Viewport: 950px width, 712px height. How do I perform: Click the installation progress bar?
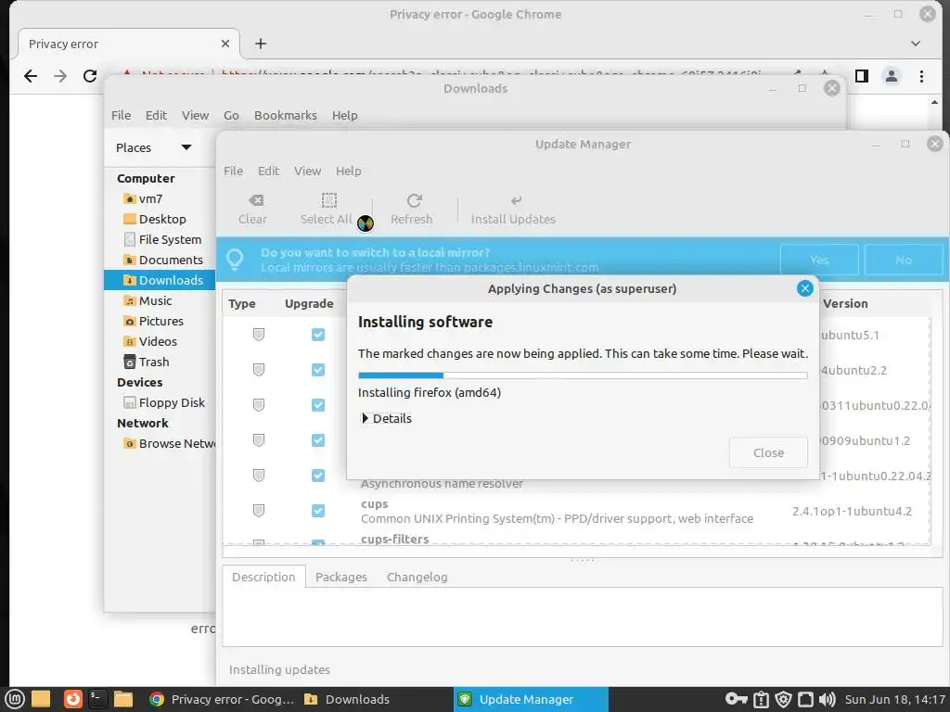point(583,375)
